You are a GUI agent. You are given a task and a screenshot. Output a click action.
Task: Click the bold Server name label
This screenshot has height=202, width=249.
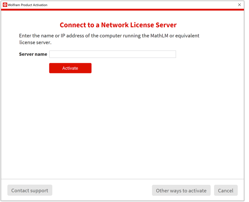(33, 54)
